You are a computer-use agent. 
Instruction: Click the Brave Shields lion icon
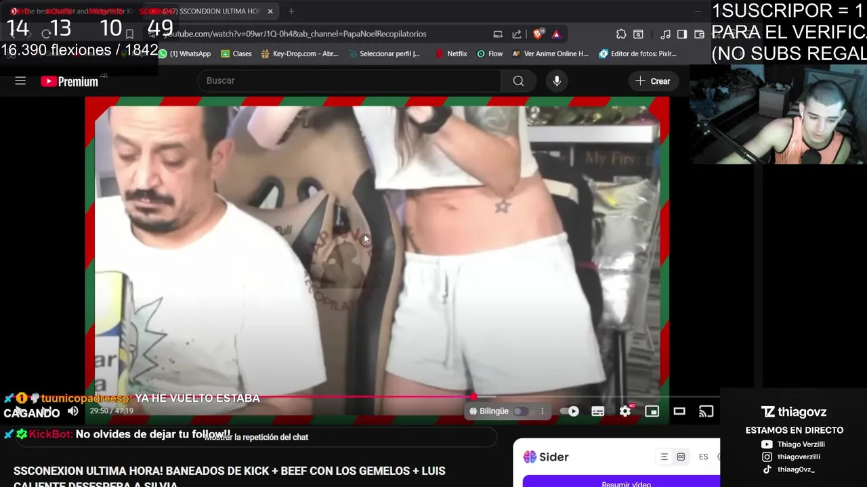(538, 34)
